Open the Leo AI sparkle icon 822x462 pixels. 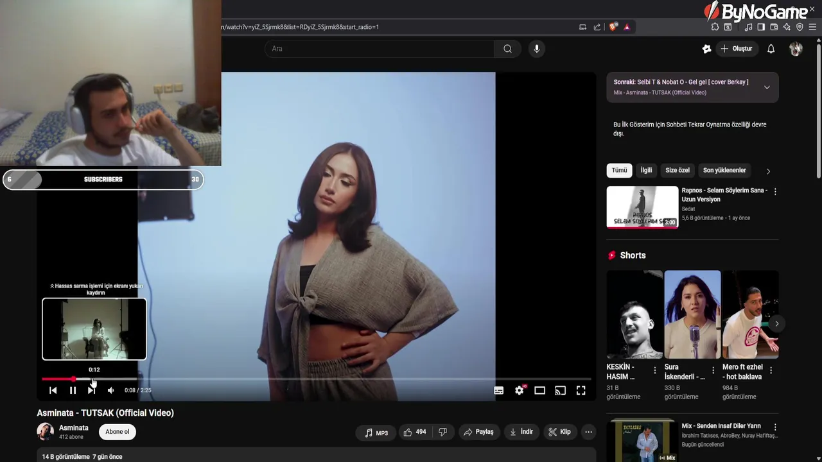tap(787, 27)
